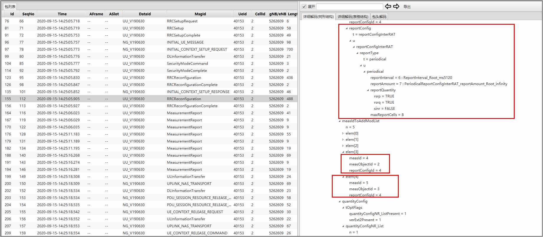The height and width of the screenshot is (237, 543).
Task: Click the Time column header
Action: click(x=62, y=14)
